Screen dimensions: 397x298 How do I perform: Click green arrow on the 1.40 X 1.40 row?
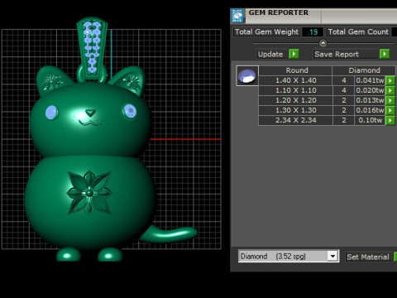coord(390,80)
